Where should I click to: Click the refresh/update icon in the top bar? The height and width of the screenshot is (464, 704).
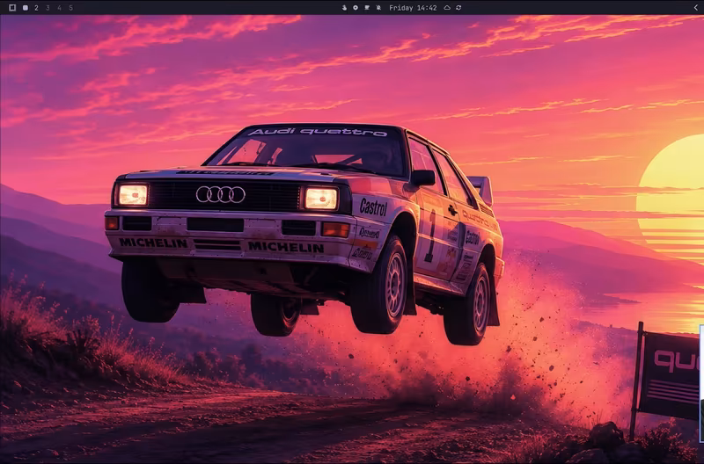coord(458,8)
